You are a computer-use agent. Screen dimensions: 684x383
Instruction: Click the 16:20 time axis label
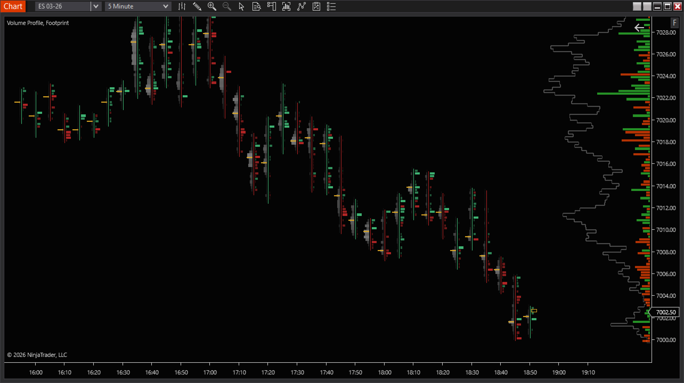tap(94, 373)
